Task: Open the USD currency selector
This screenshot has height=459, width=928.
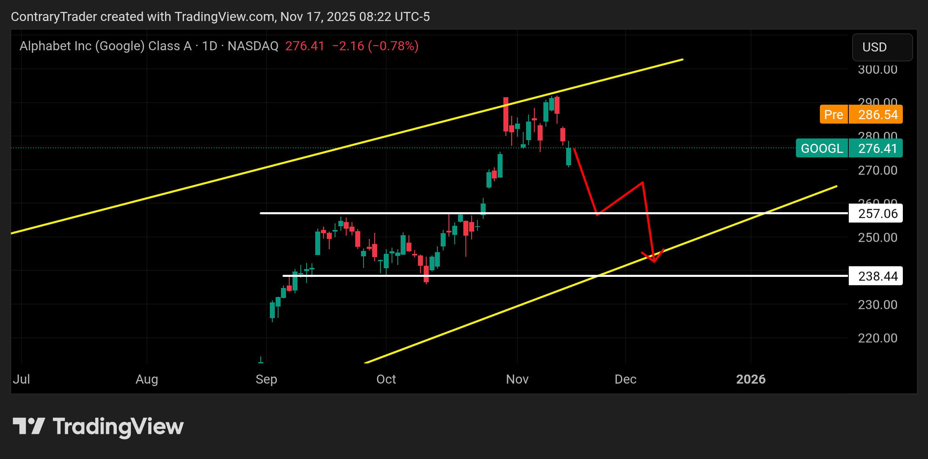Action: click(882, 47)
